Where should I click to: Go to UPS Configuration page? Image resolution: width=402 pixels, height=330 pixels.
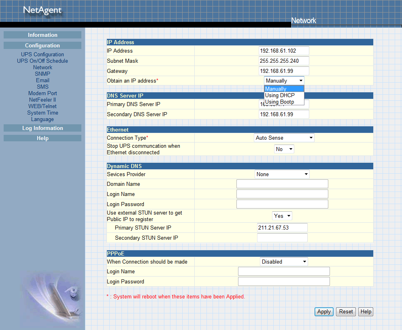(43, 54)
